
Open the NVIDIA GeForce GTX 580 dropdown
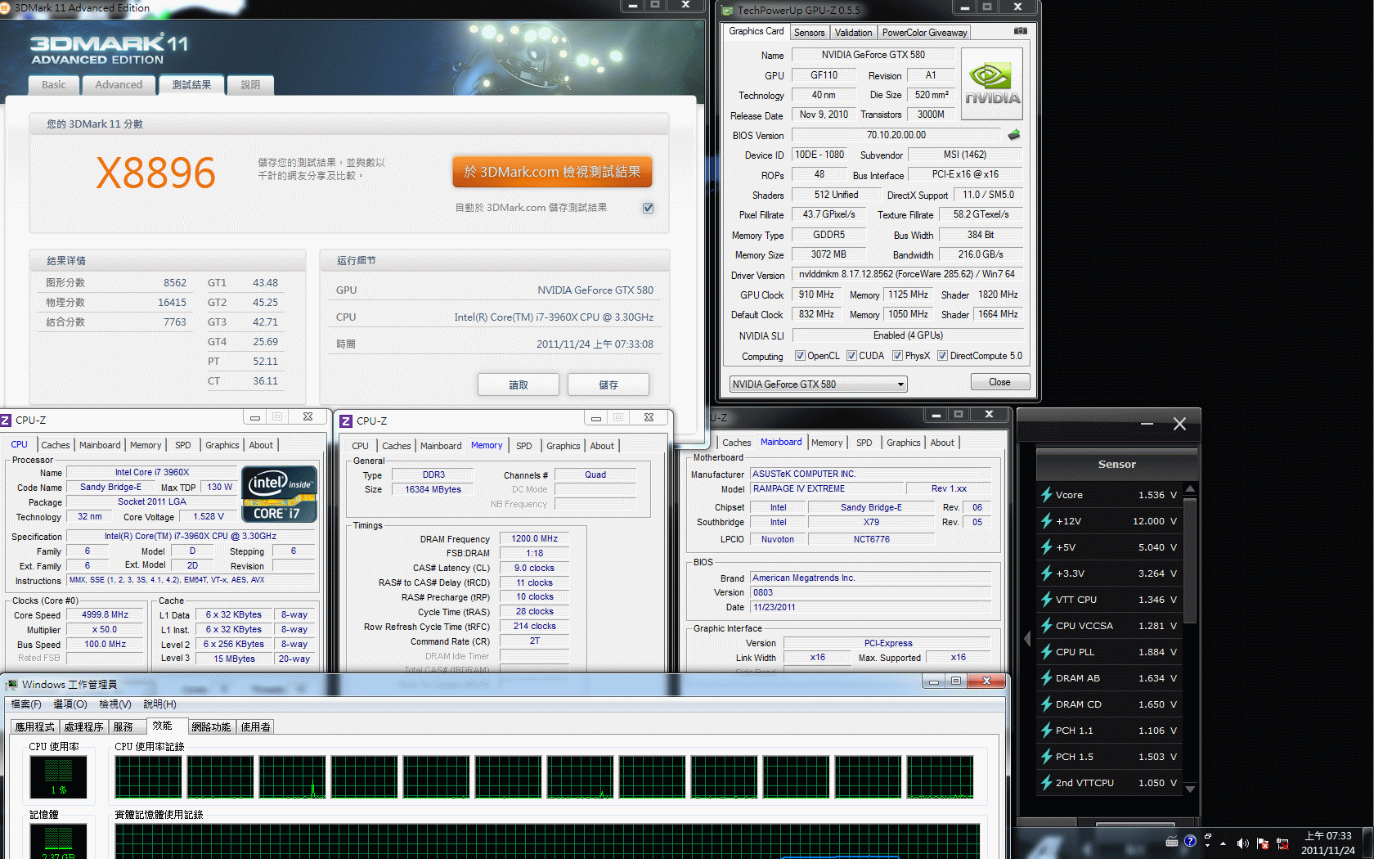pos(818,385)
